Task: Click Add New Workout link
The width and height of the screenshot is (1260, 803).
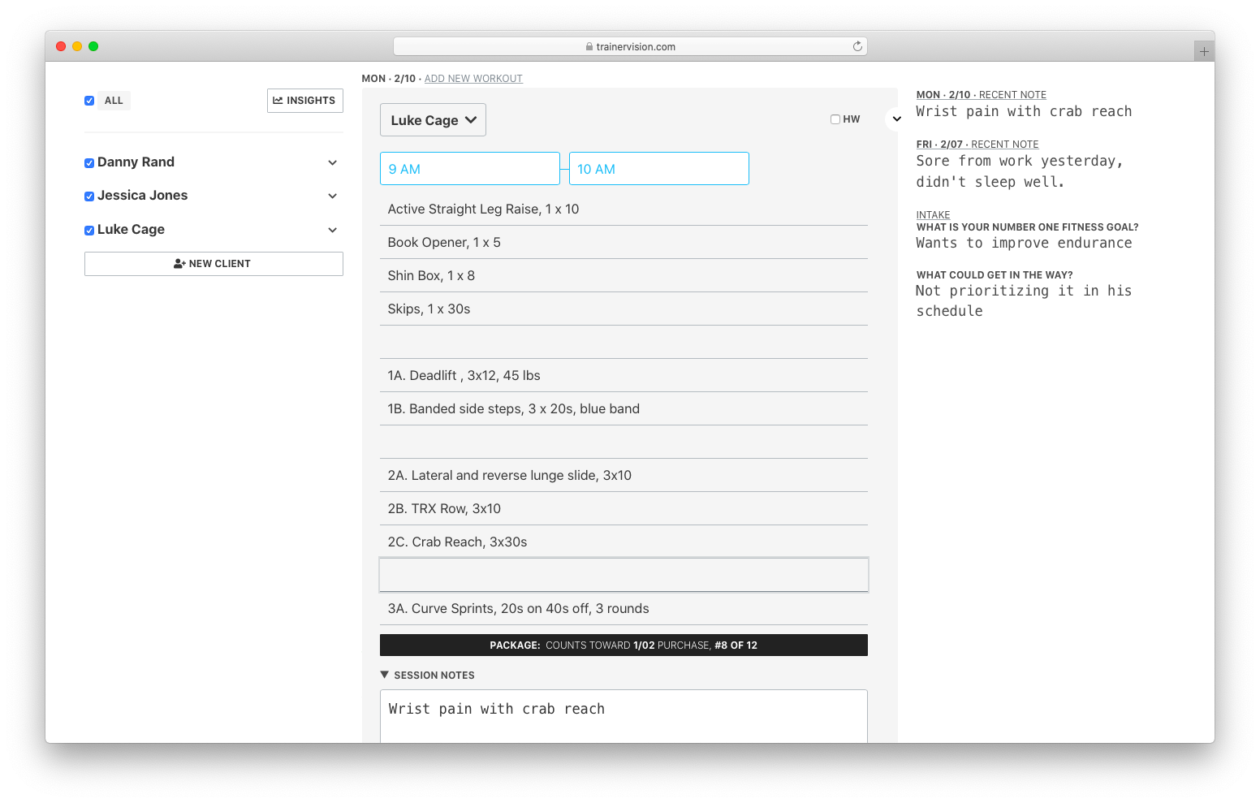Action: 473,79
